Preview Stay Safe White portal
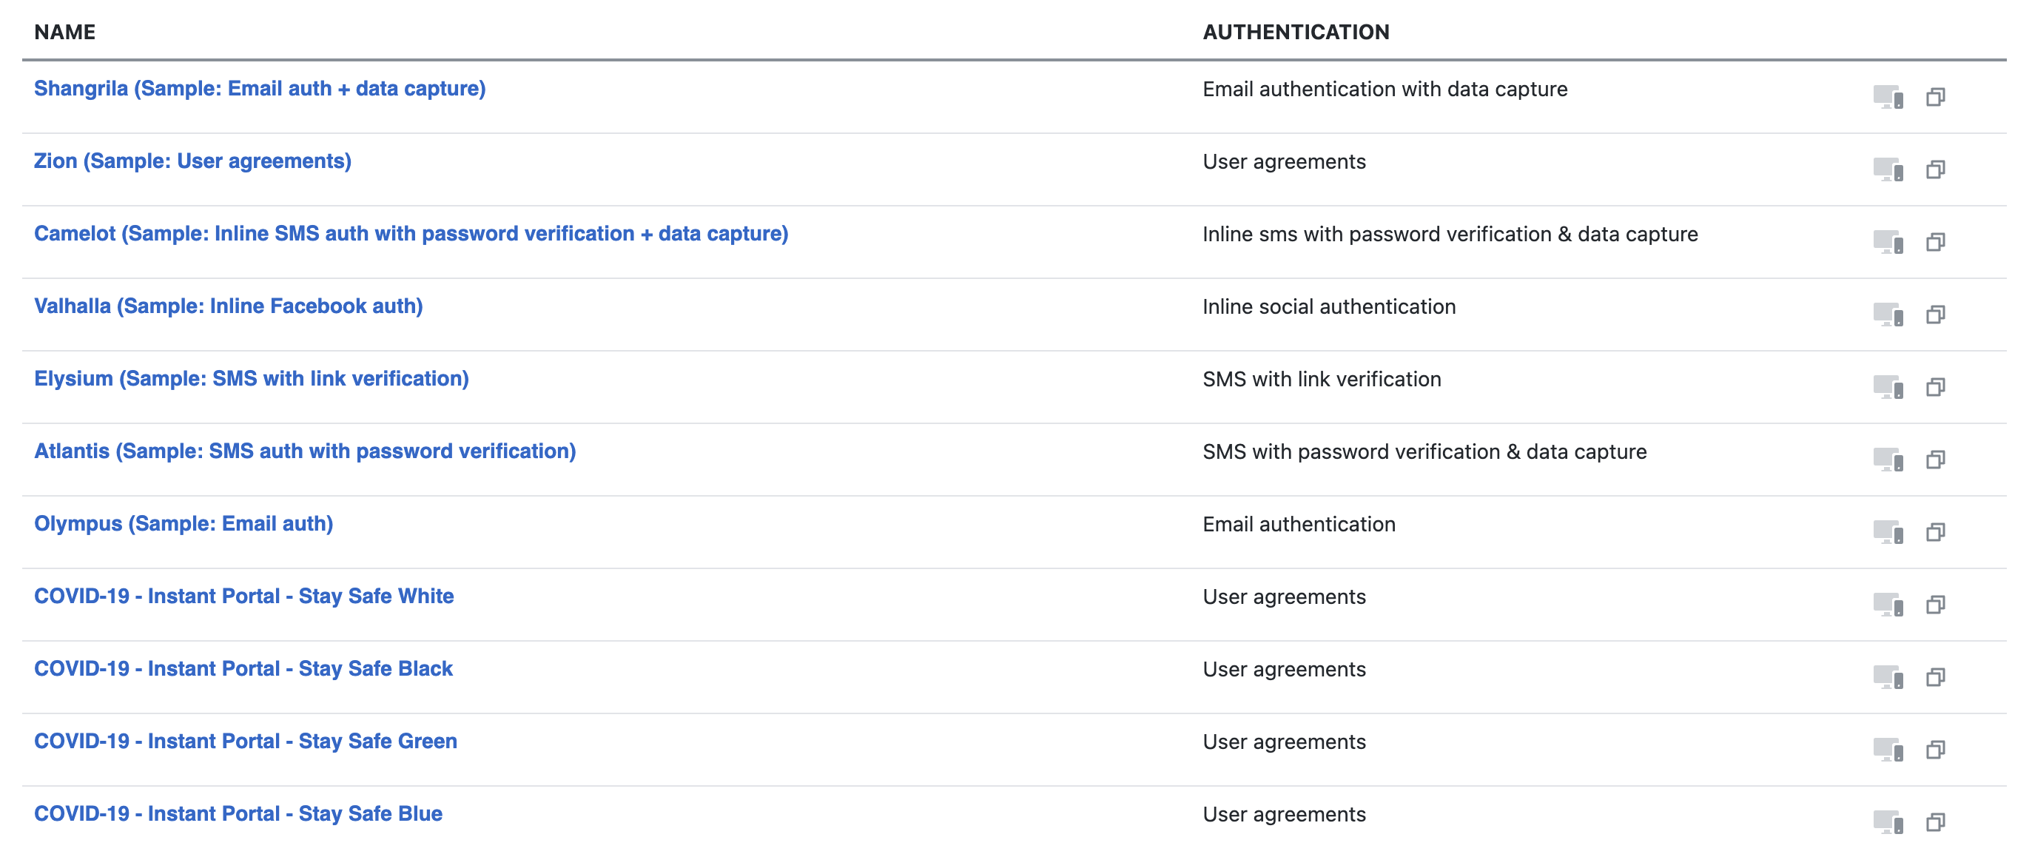The width and height of the screenshot is (2032, 857). click(x=1888, y=605)
